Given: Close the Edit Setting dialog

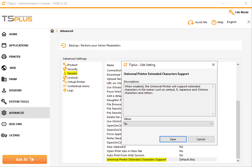Looking at the screenshot, I should pyautogui.click(x=213, y=65).
